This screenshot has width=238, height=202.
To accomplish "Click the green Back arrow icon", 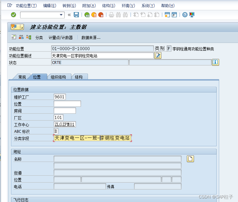I will [87, 15].
